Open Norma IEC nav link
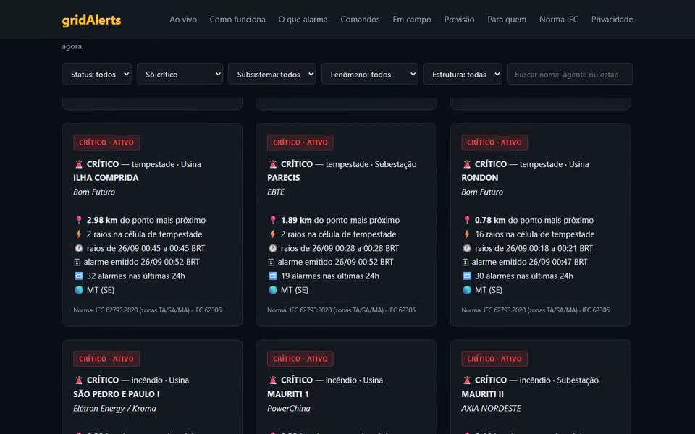 pos(558,20)
